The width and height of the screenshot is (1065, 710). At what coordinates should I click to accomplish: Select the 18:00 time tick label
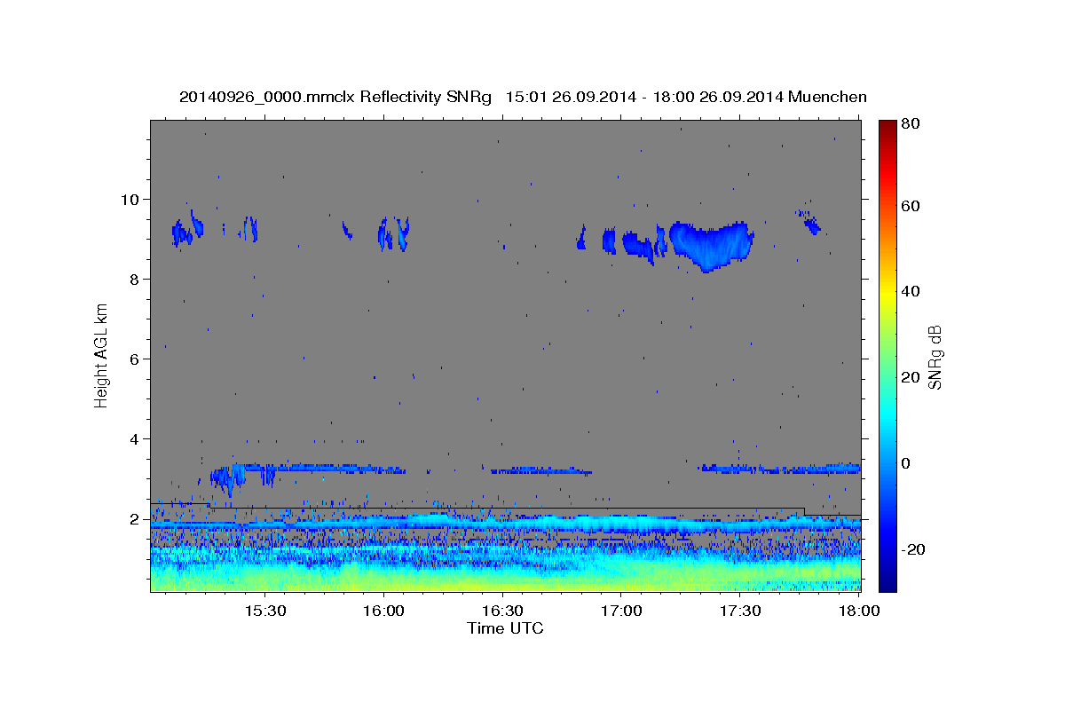tap(859, 611)
